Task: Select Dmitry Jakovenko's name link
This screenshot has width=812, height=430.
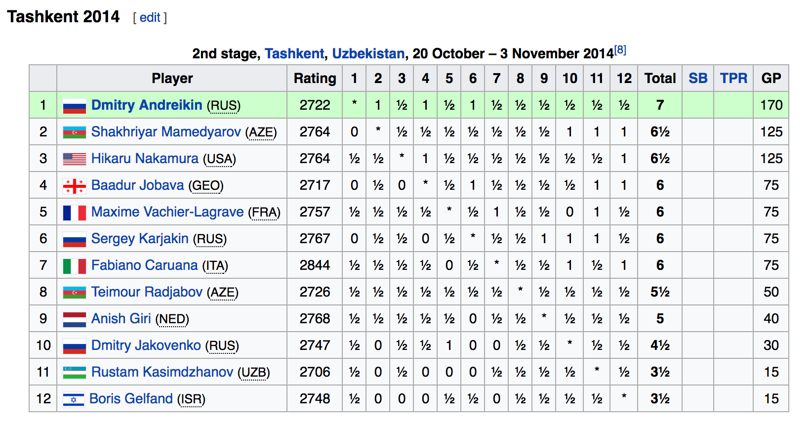Action: tap(146, 345)
